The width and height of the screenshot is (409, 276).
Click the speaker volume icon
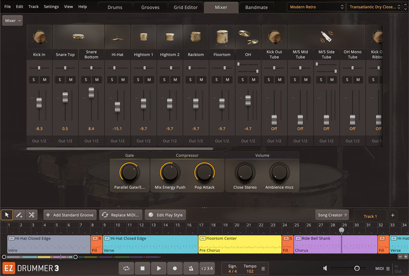(x=325, y=268)
